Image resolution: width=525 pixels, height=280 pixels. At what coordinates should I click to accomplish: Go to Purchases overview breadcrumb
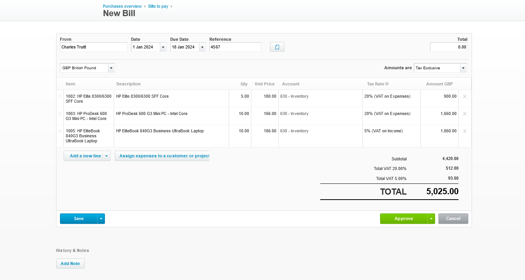point(122,6)
